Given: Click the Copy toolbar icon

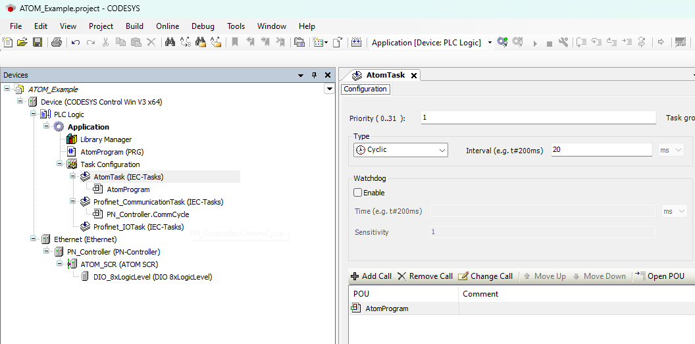Looking at the screenshot, I should 120,43.
